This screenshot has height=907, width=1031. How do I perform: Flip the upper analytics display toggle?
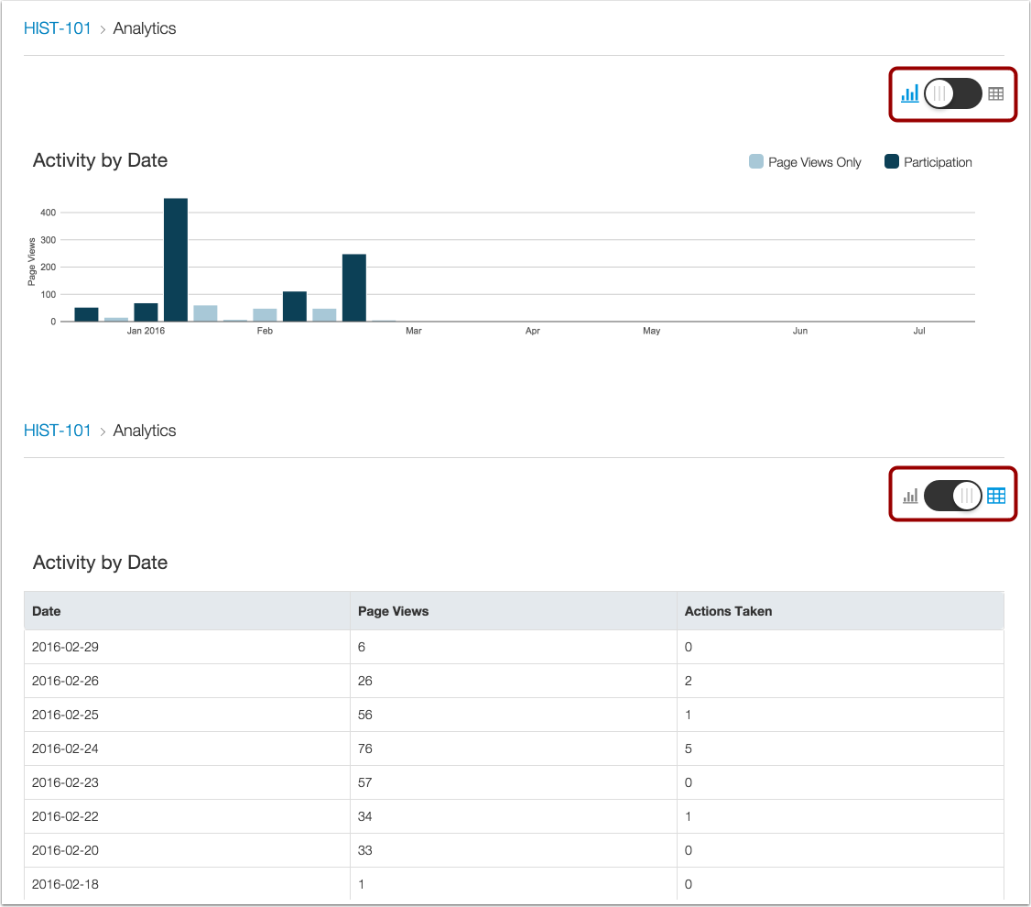952,93
